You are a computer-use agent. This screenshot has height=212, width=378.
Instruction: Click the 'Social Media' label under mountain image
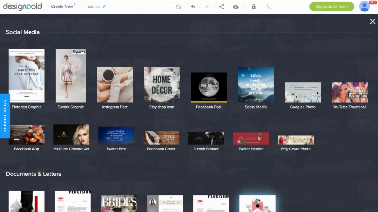256,107
